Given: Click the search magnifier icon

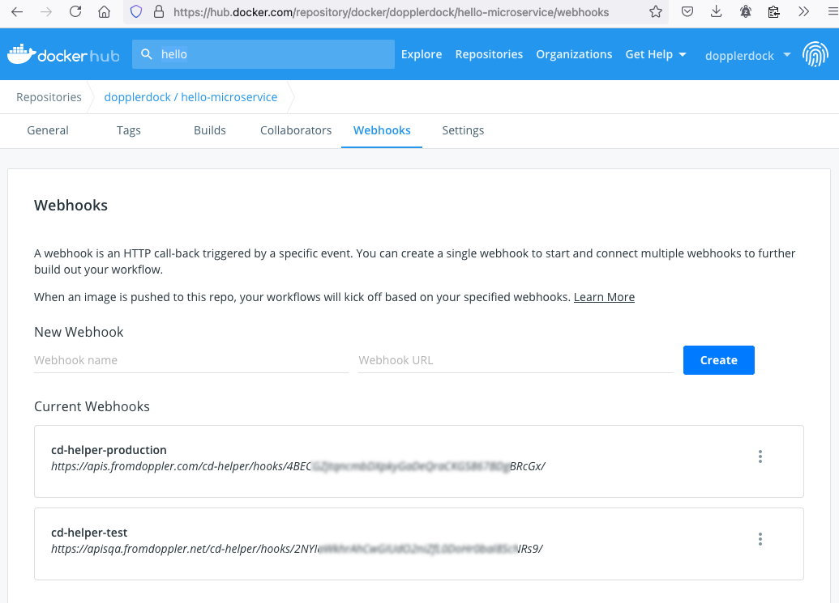Looking at the screenshot, I should (147, 54).
